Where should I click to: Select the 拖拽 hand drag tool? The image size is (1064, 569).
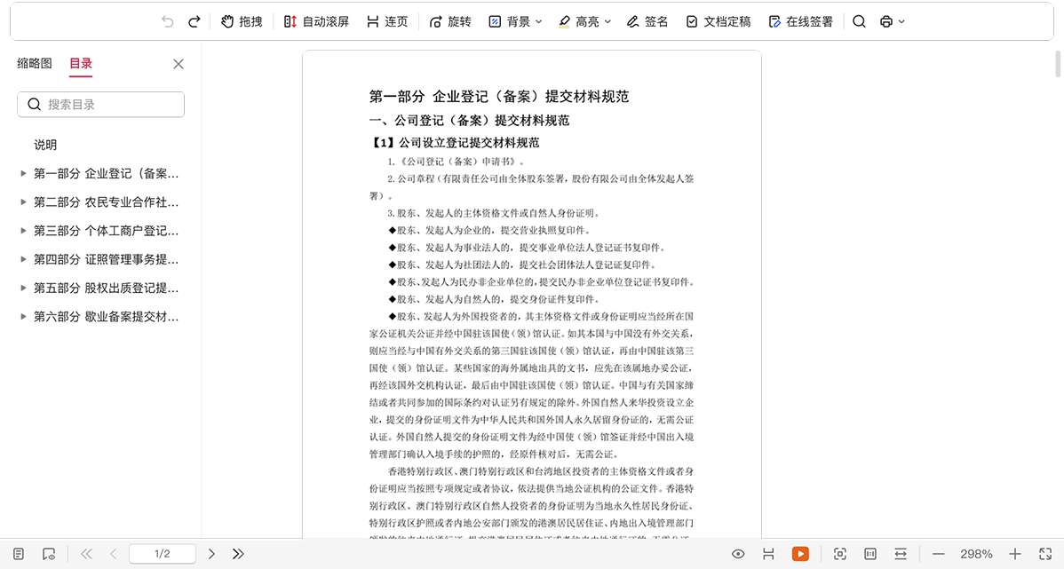point(242,21)
